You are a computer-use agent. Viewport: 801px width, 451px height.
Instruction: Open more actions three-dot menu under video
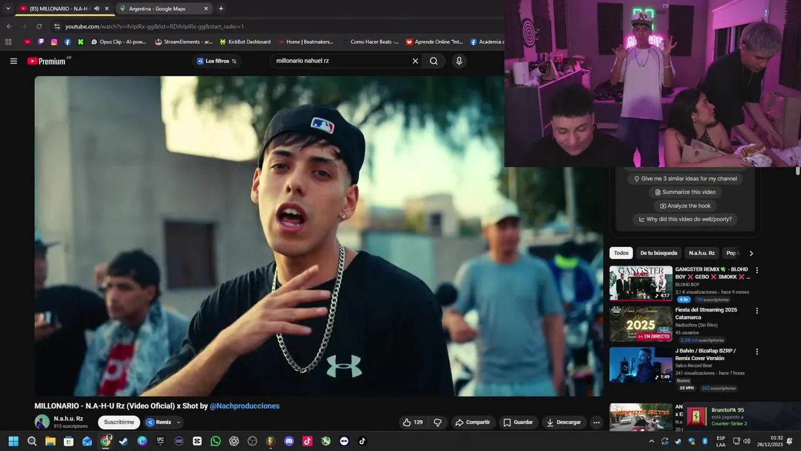tap(596, 422)
